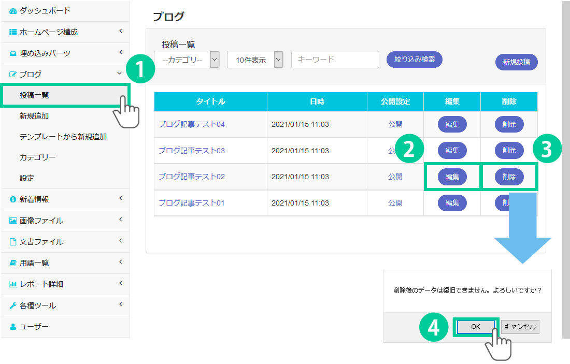Click the 新規投稿 button
The width and height of the screenshot is (570, 364).
pos(516,62)
